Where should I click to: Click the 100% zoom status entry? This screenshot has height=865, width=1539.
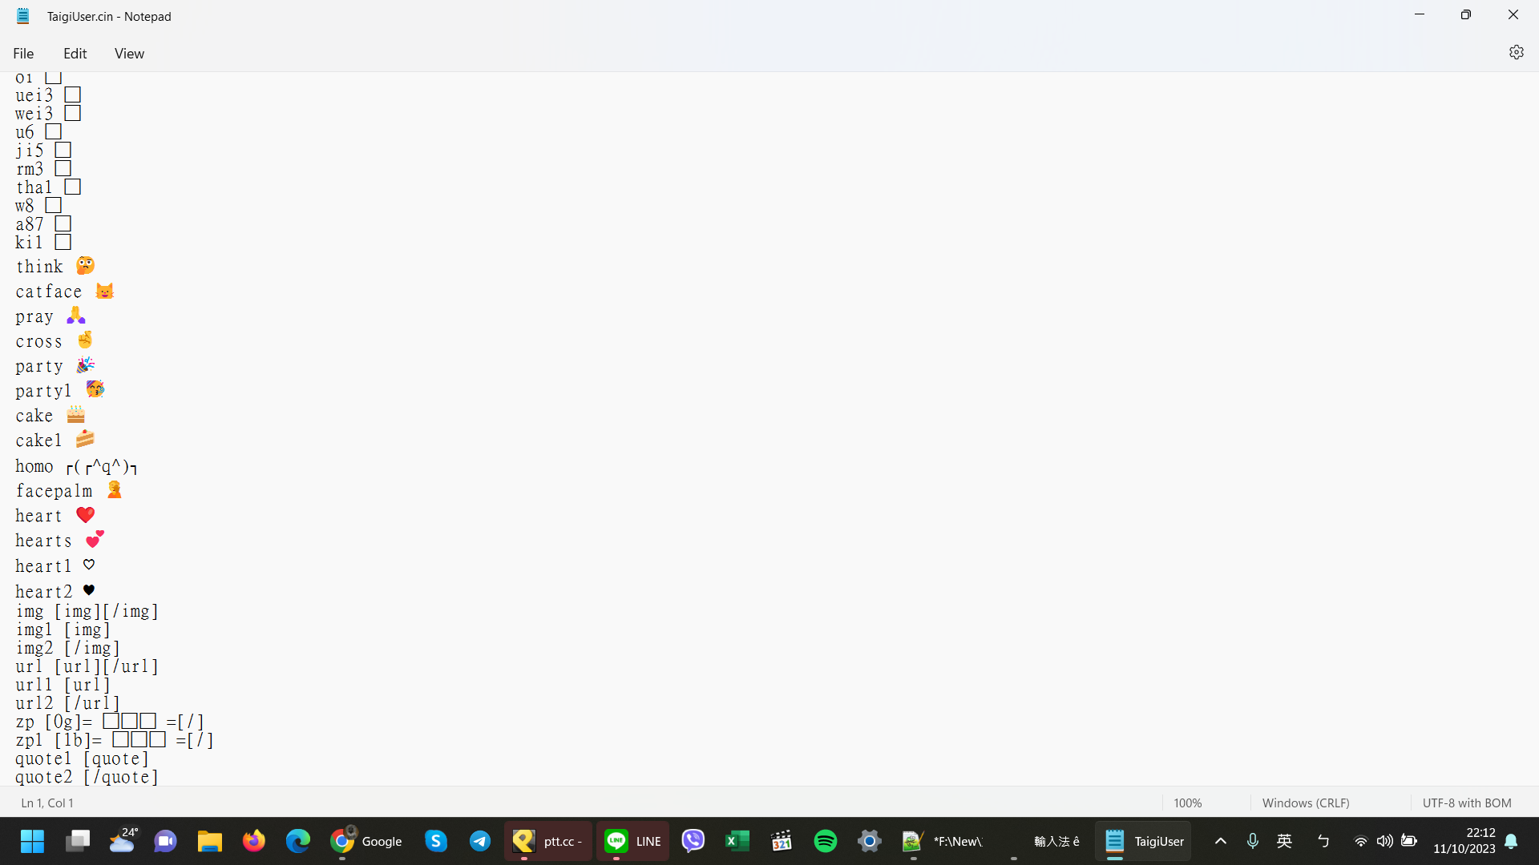pyautogui.click(x=1187, y=803)
